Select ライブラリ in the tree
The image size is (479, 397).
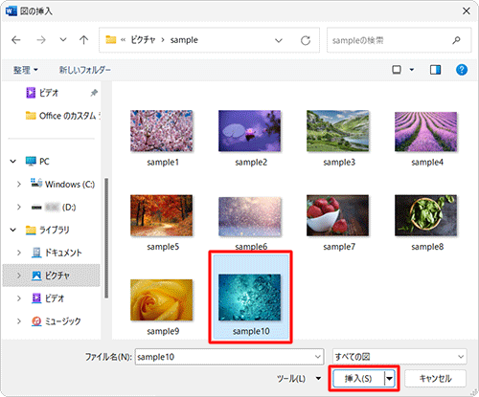(x=47, y=230)
